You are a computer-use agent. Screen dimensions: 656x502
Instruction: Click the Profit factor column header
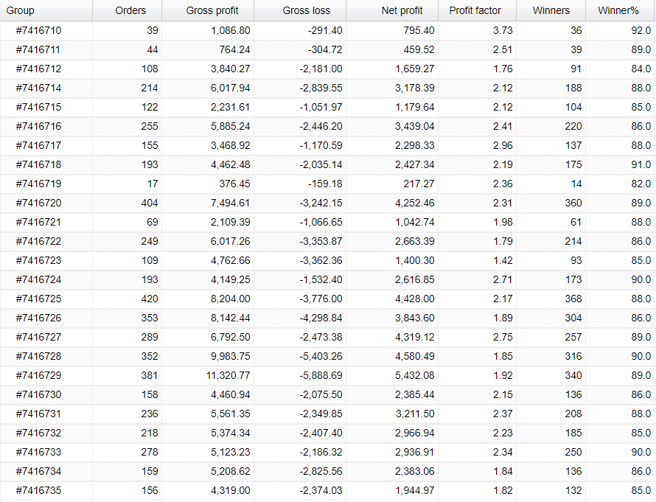coord(475,10)
